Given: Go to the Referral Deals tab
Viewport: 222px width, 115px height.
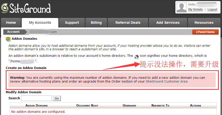Looking at the screenshot, I should click(128, 22).
